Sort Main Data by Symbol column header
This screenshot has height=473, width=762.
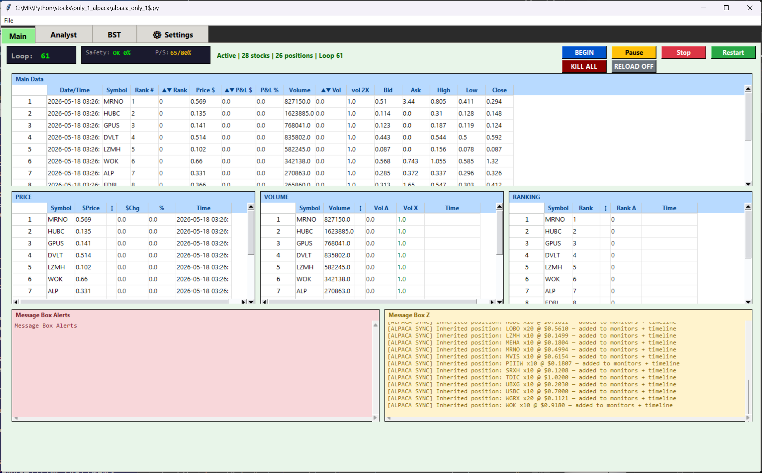[x=116, y=90]
